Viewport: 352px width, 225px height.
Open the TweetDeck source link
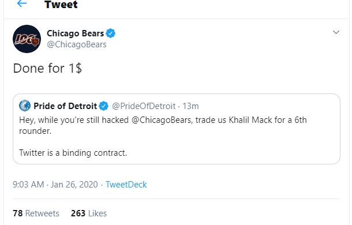click(126, 185)
